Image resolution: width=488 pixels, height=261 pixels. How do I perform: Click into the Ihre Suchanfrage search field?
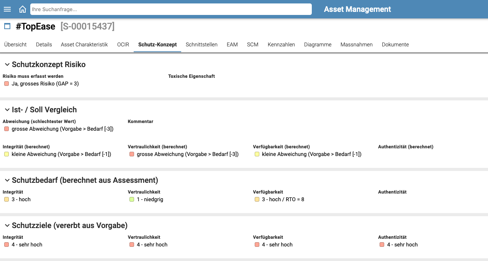(x=171, y=9)
